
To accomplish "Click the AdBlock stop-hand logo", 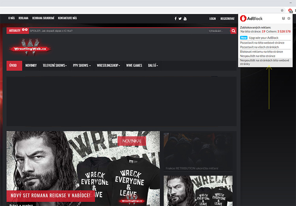I will (243, 18).
